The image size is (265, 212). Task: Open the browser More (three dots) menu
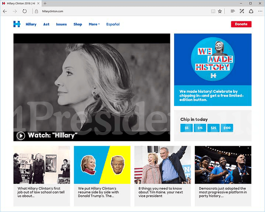tap(260, 11)
